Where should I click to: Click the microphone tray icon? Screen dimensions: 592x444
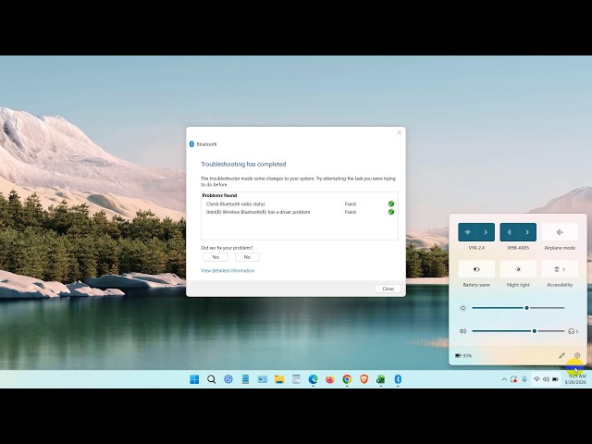[524, 379]
